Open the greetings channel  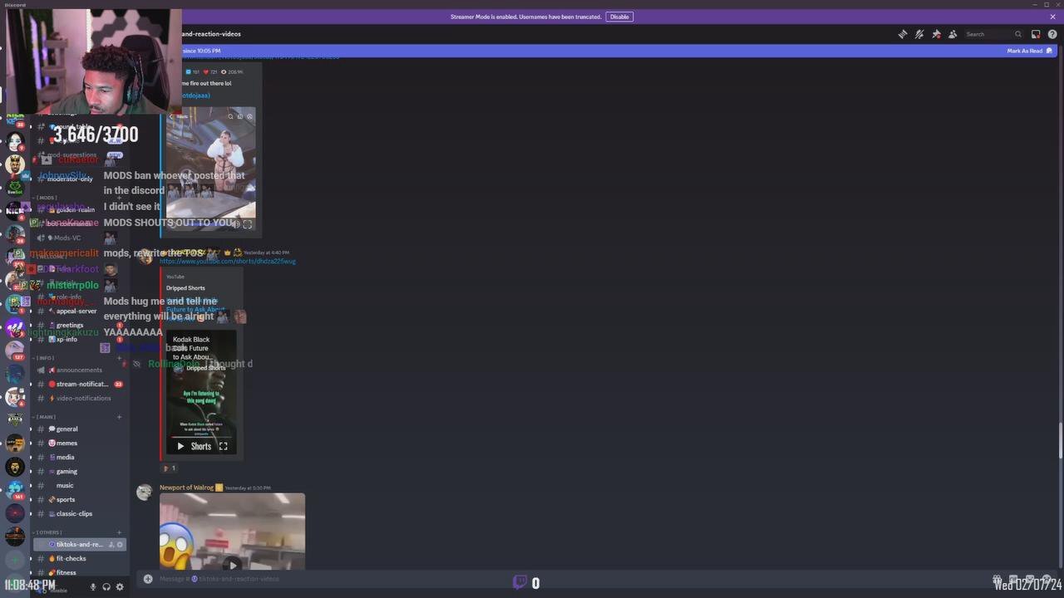[79, 325]
